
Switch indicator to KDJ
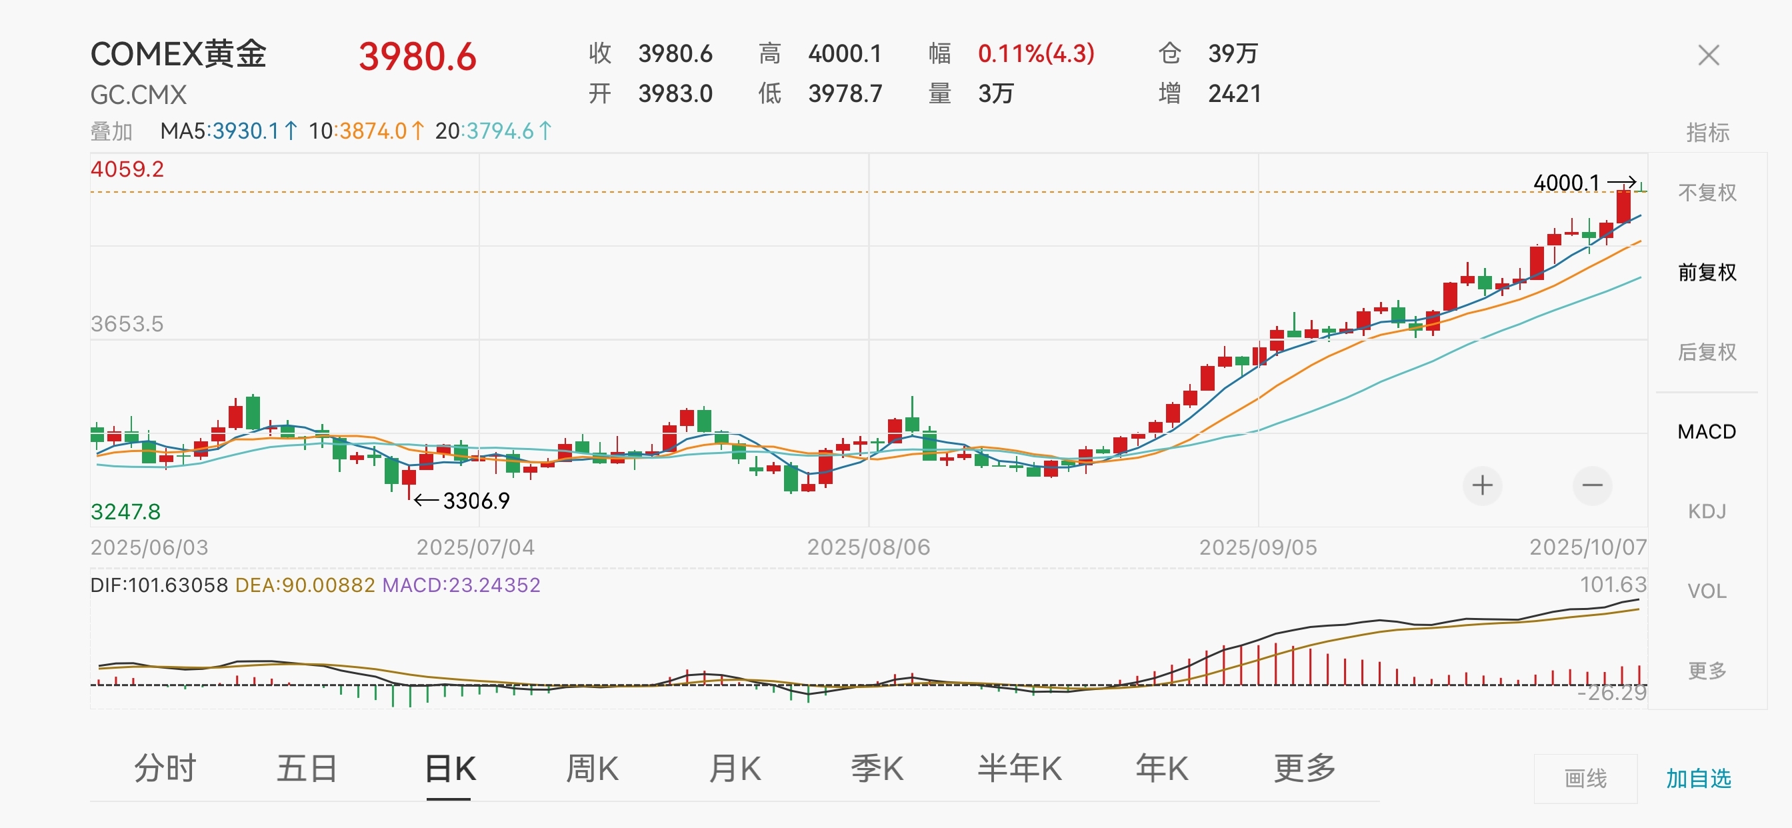(1707, 511)
